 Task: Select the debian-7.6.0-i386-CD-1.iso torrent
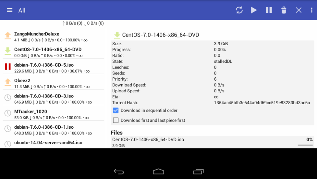coord(53,130)
